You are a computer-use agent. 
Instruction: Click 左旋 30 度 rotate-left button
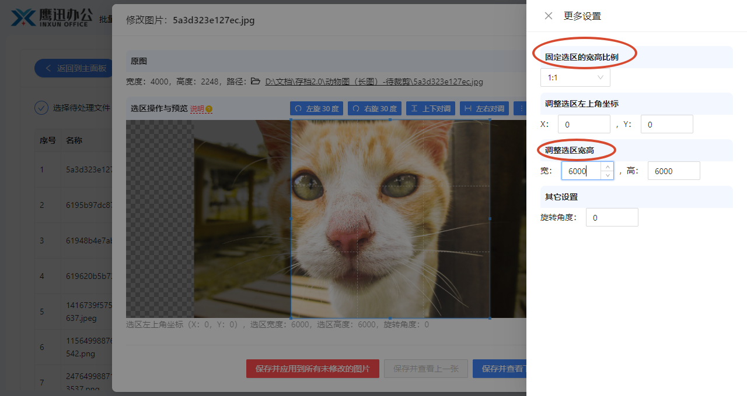316,109
